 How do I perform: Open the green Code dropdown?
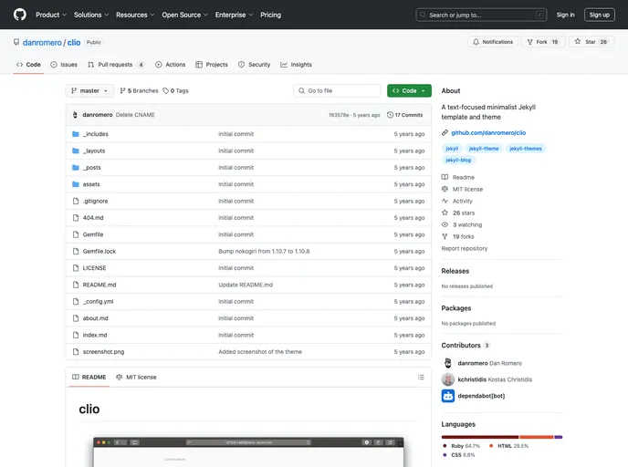point(409,91)
